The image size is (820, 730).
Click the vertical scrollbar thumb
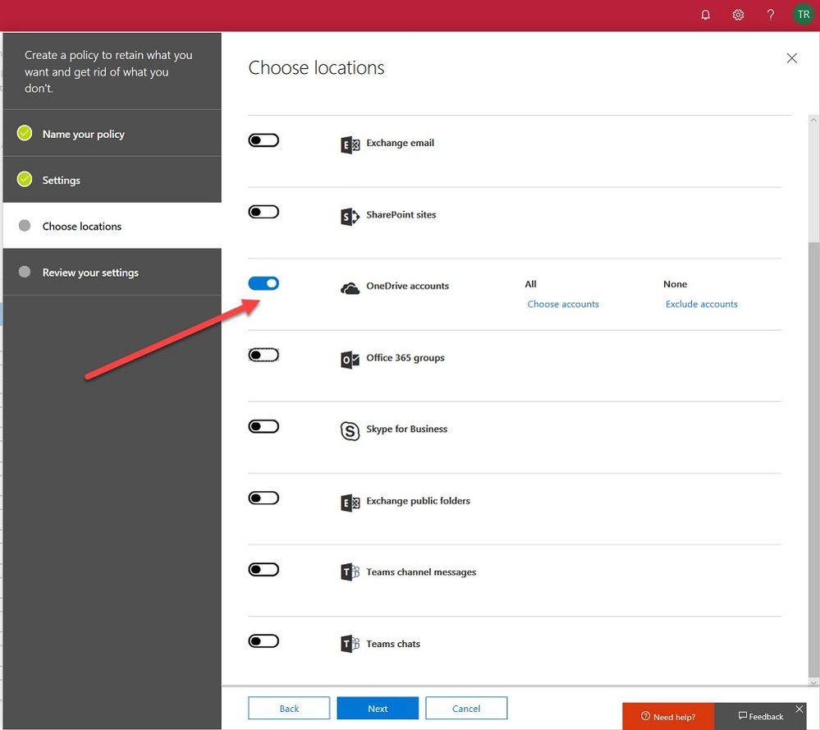813,183
